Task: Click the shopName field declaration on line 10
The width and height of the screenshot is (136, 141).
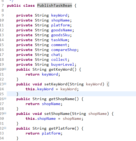Action: pos(60,20)
